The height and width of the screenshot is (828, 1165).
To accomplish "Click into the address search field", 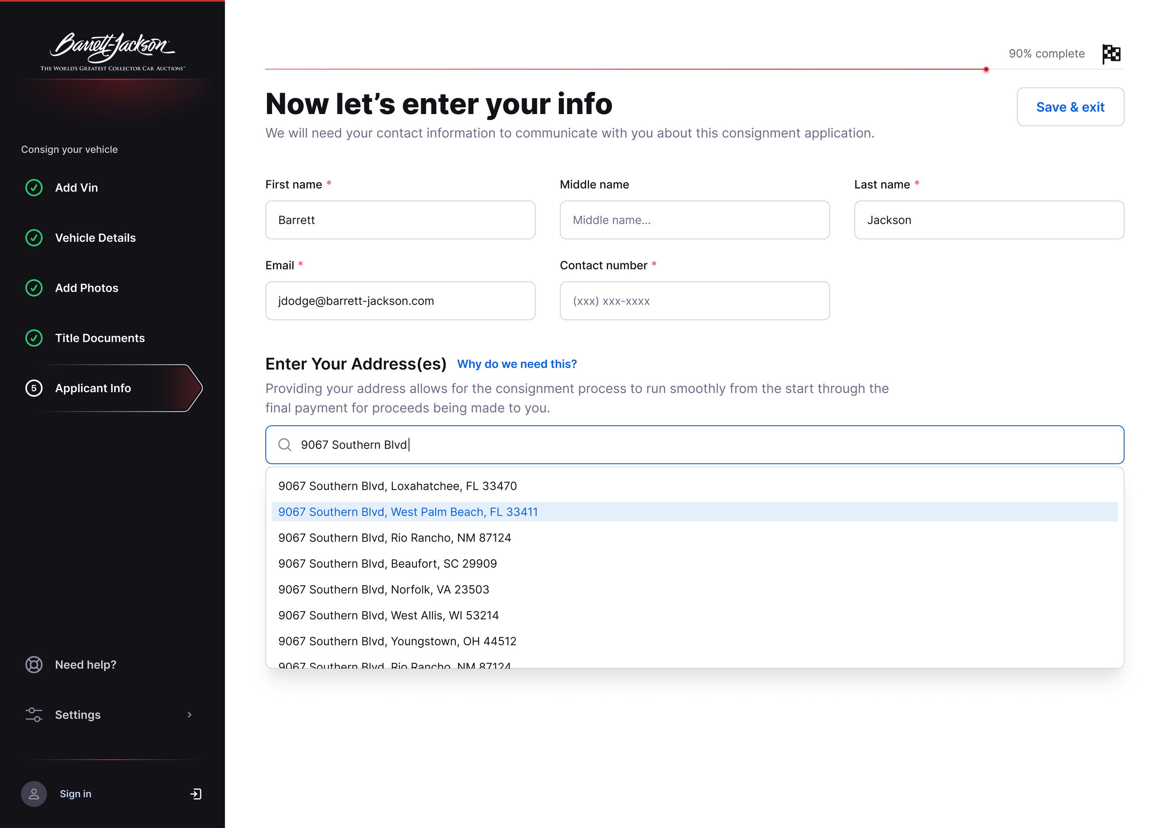I will coord(695,445).
